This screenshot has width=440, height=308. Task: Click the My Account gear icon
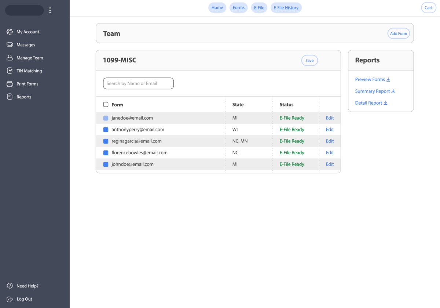tap(10, 32)
